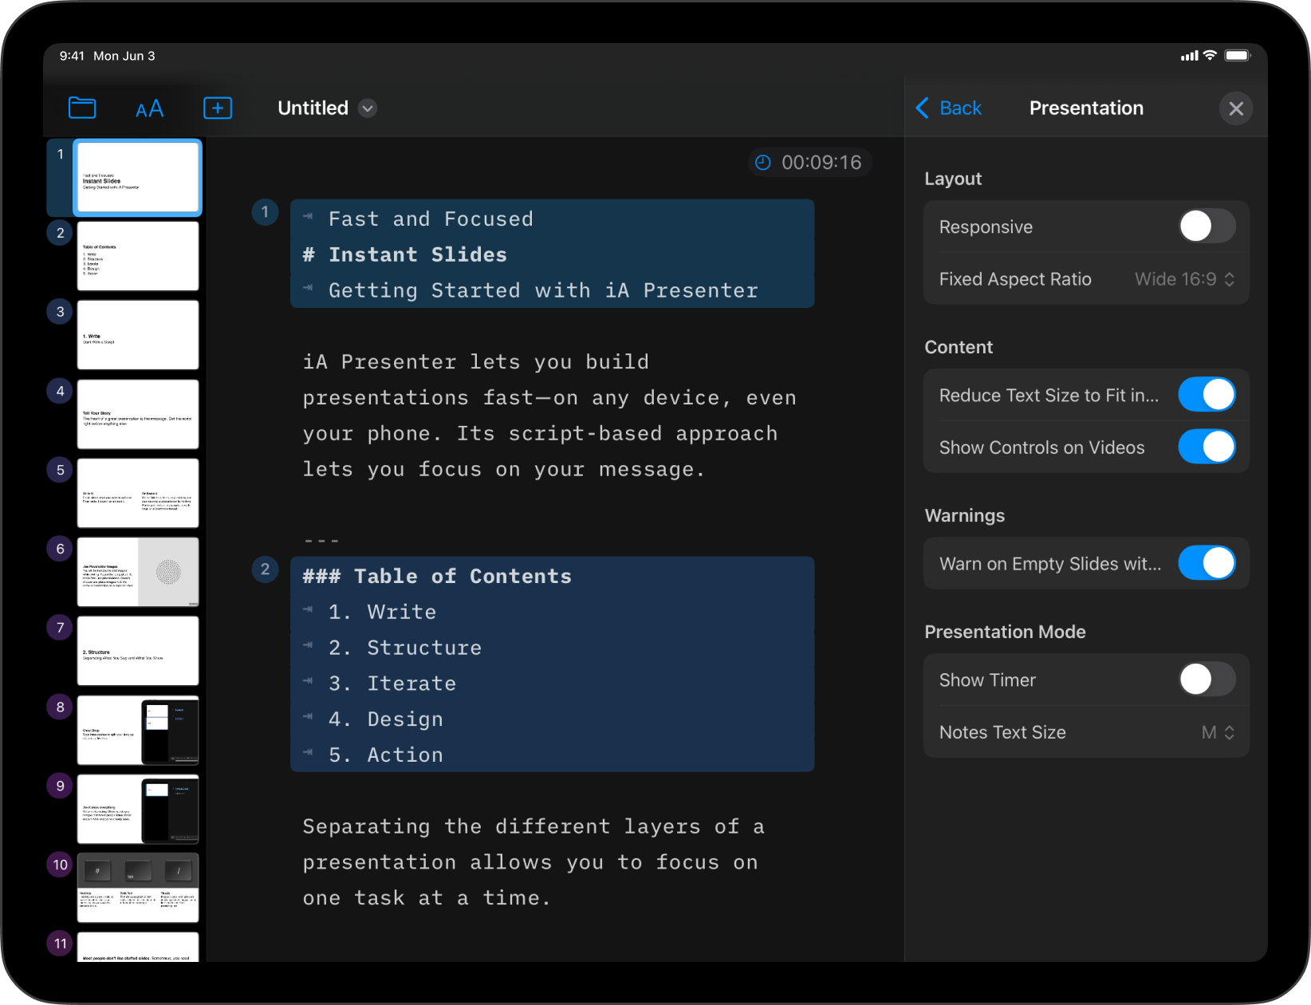Select slide 1 thumbnail Instant Slides
Screen dimensions: 1311x1005
click(x=138, y=177)
